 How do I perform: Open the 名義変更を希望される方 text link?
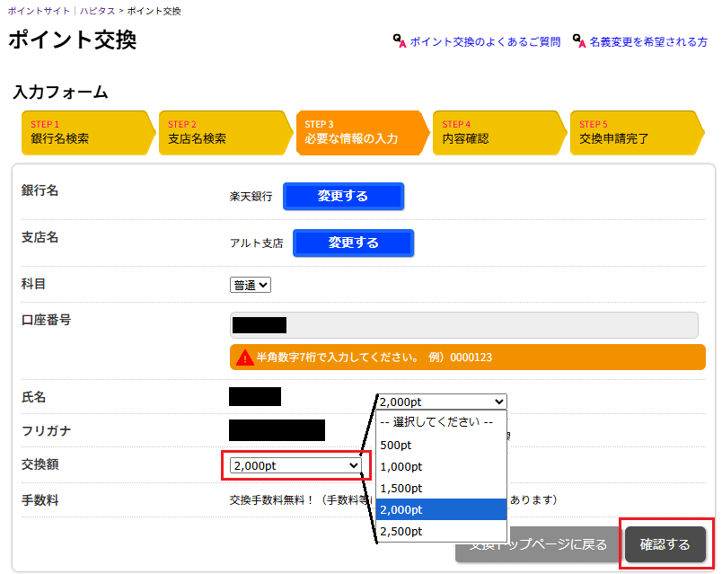(x=647, y=42)
